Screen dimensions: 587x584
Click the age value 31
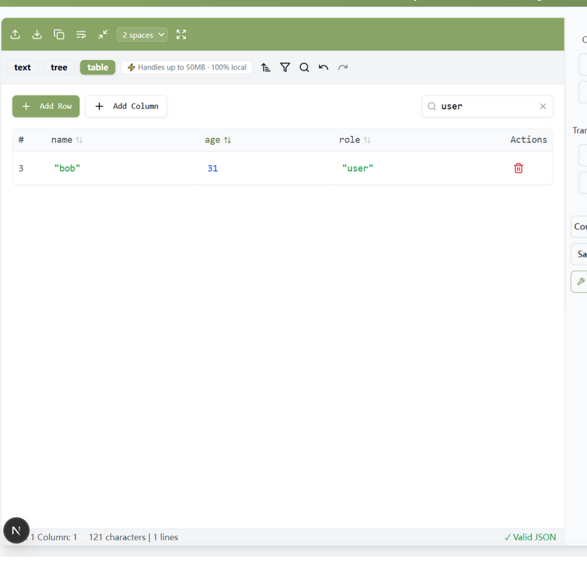(x=213, y=168)
